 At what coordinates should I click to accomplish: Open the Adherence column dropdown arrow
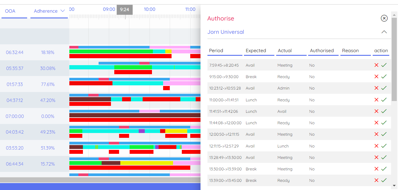click(x=63, y=11)
